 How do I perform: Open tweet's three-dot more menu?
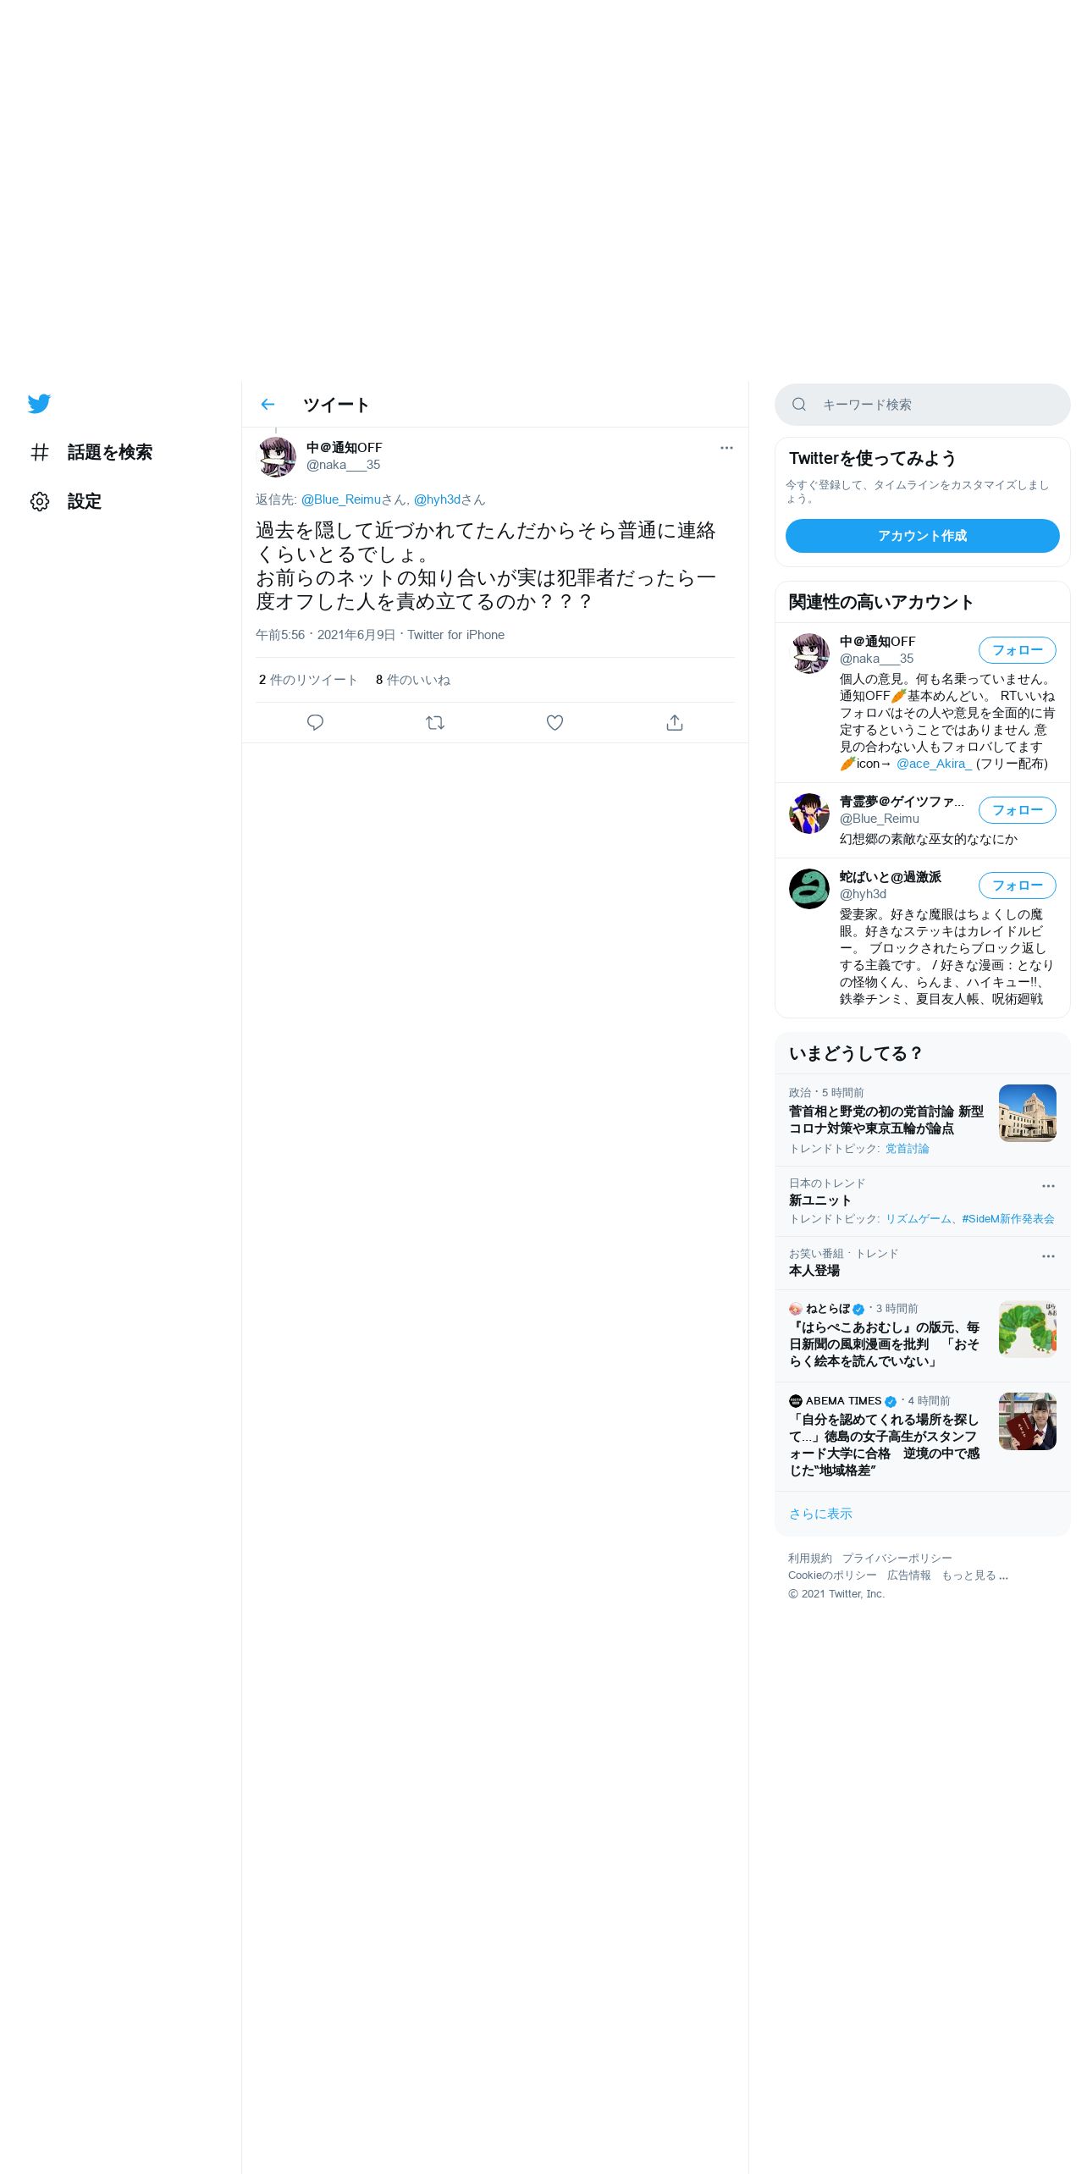pyautogui.click(x=726, y=448)
